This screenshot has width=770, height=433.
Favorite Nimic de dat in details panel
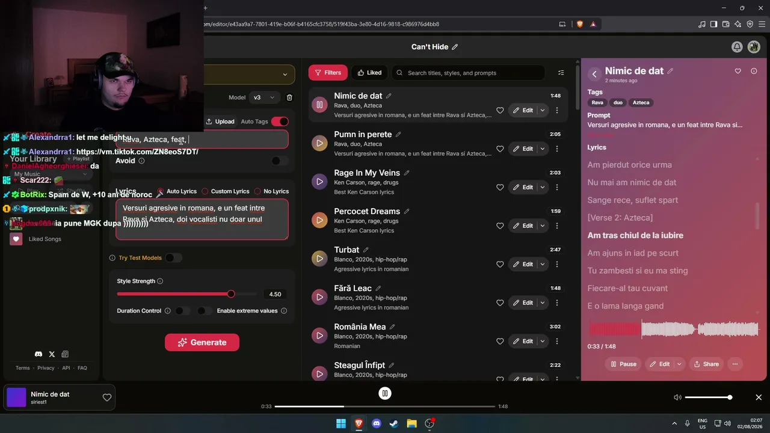point(738,71)
